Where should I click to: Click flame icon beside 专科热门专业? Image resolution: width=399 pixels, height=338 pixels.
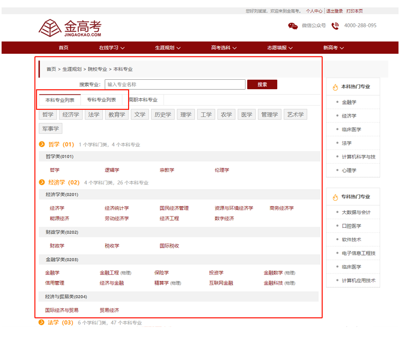[335, 197]
